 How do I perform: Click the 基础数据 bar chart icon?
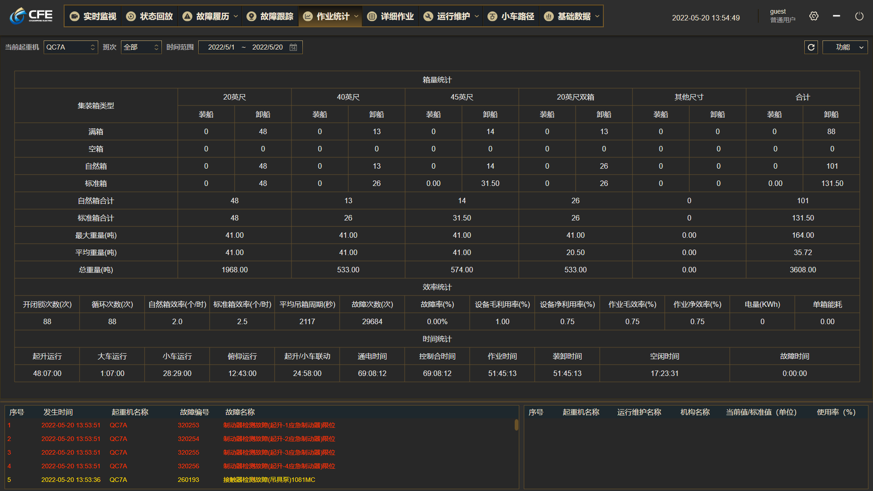click(x=549, y=16)
